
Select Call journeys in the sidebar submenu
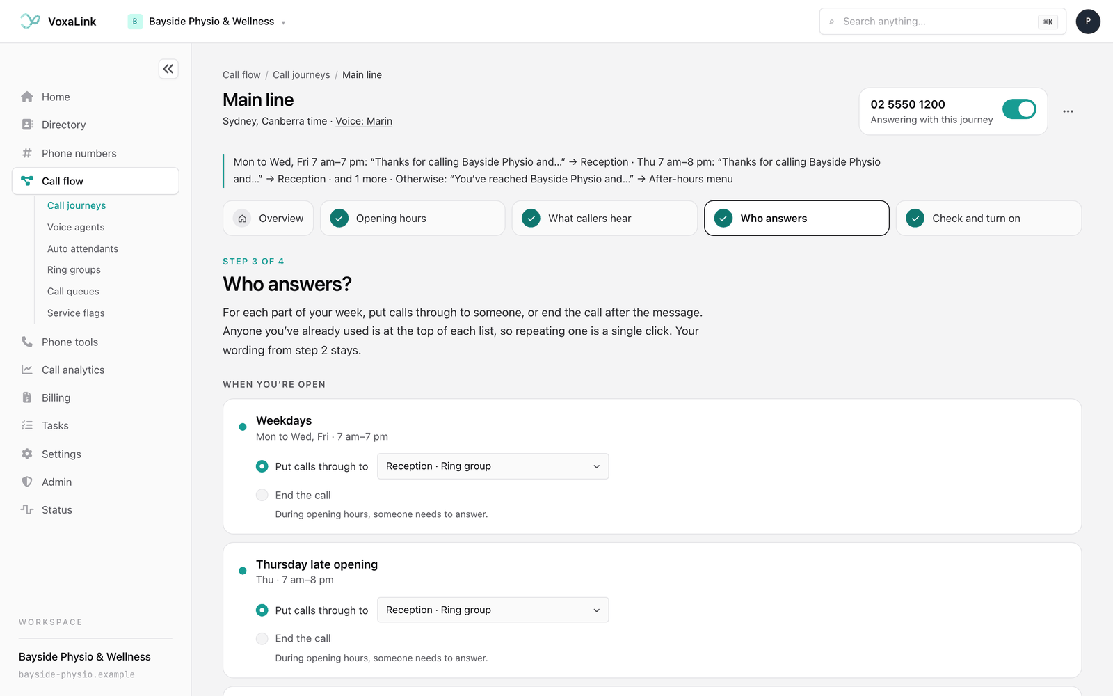pos(77,205)
